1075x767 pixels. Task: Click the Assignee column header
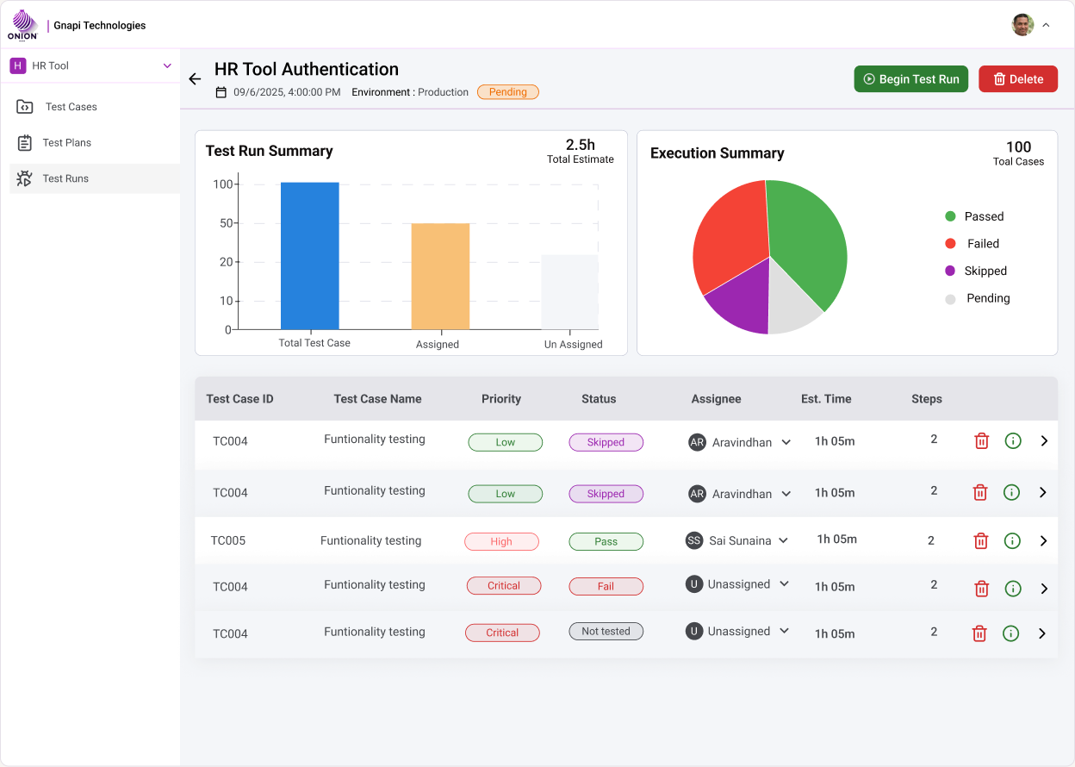click(x=717, y=399)
